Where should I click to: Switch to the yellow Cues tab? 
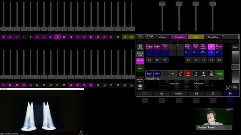[x=196, y=37]
